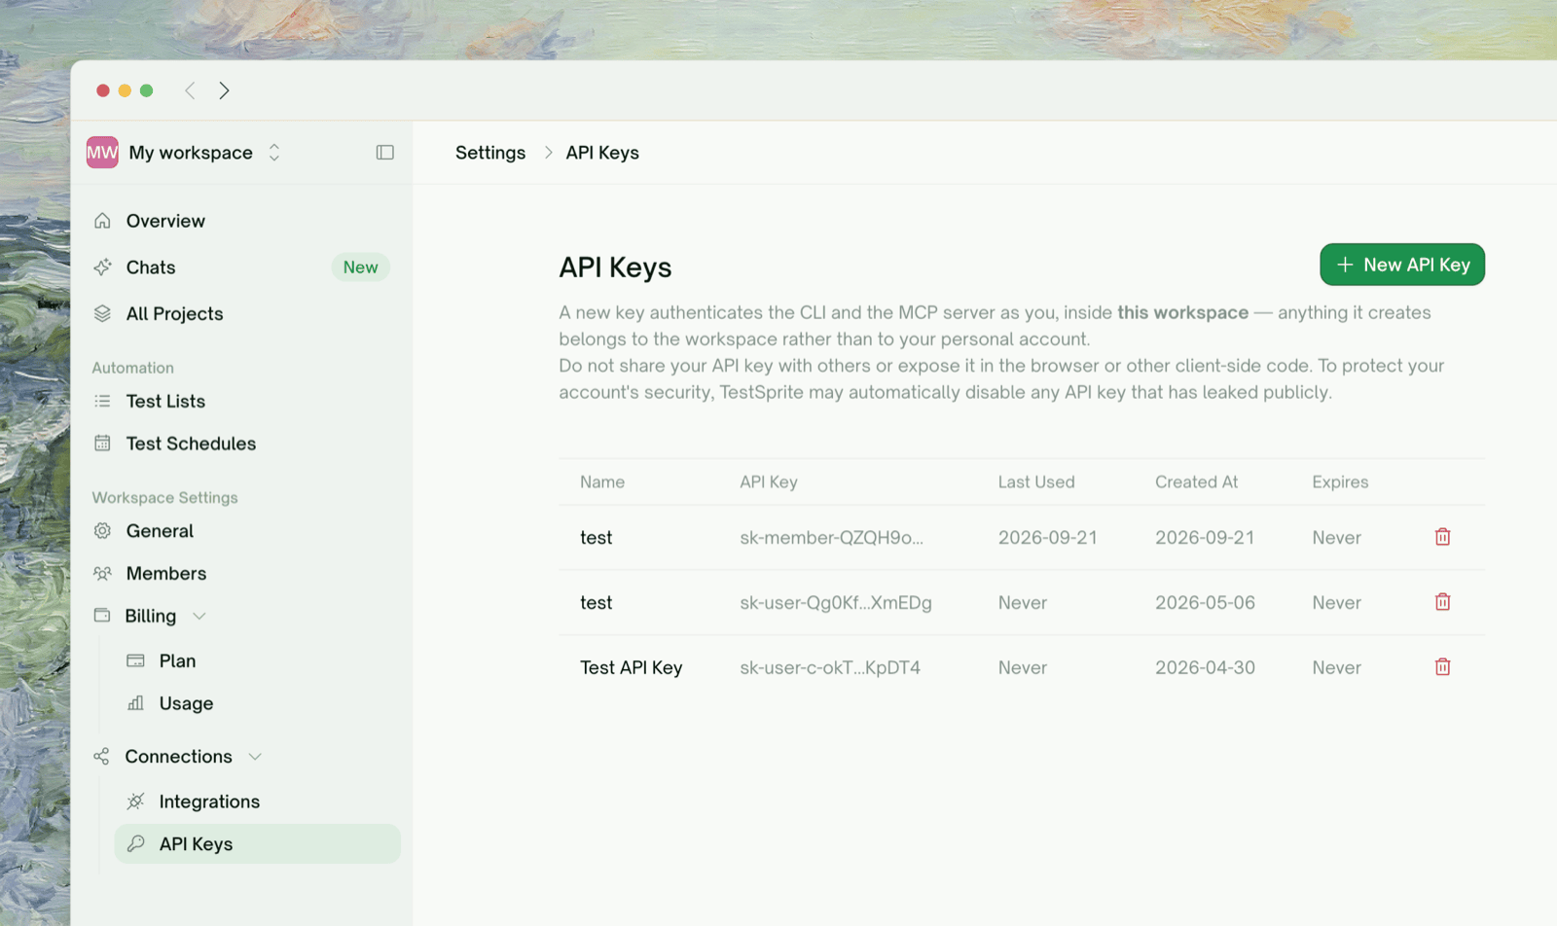Create a New API Key
The height and width of the screenshot is (926, 1557).
click(x=1402, y=265)
